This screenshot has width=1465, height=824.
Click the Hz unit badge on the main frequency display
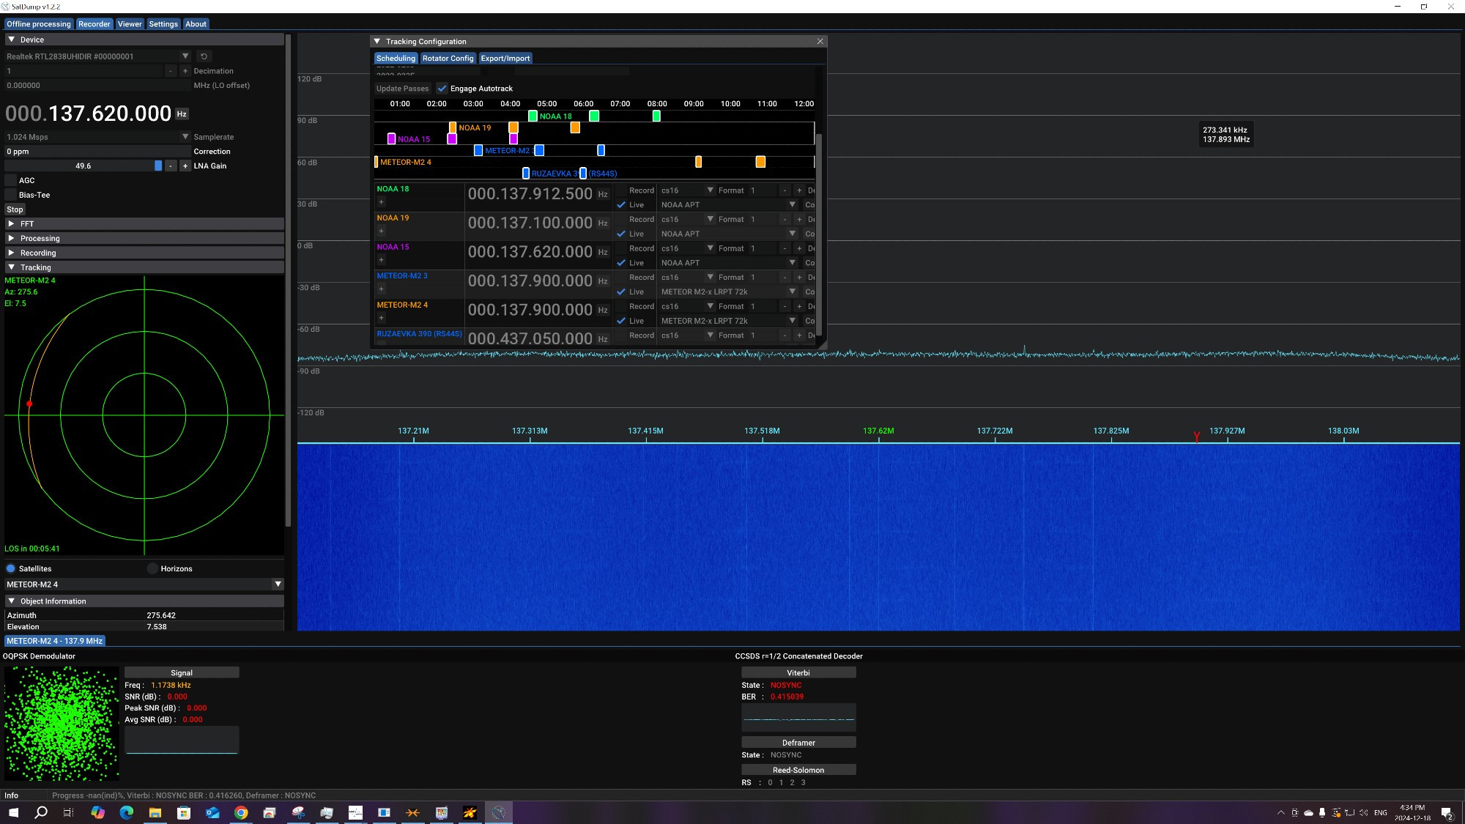point(182,114)
